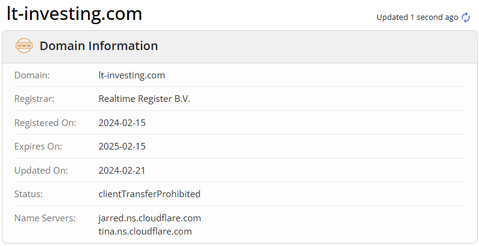Image resolution: width=479 pixels, height=246 pixels.
Task: Click the Updated On: field label
Action: 41,170
